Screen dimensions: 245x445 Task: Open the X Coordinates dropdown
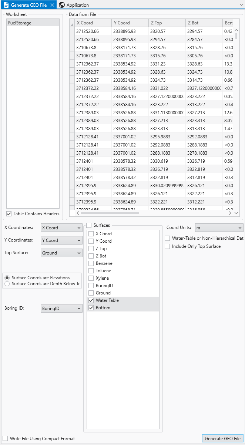point(61,228)
